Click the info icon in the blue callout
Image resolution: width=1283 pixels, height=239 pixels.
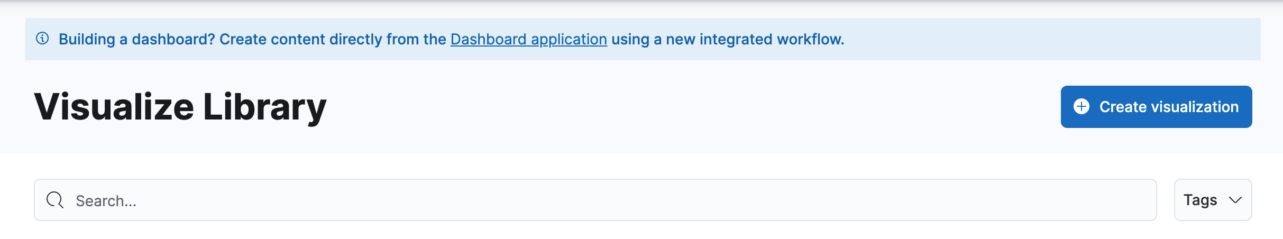coord(42,39)
